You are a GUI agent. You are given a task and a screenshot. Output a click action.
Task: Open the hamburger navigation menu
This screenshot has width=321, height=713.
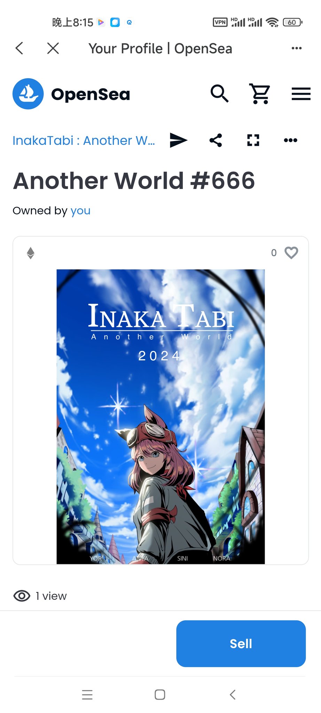tap(301, 94)
